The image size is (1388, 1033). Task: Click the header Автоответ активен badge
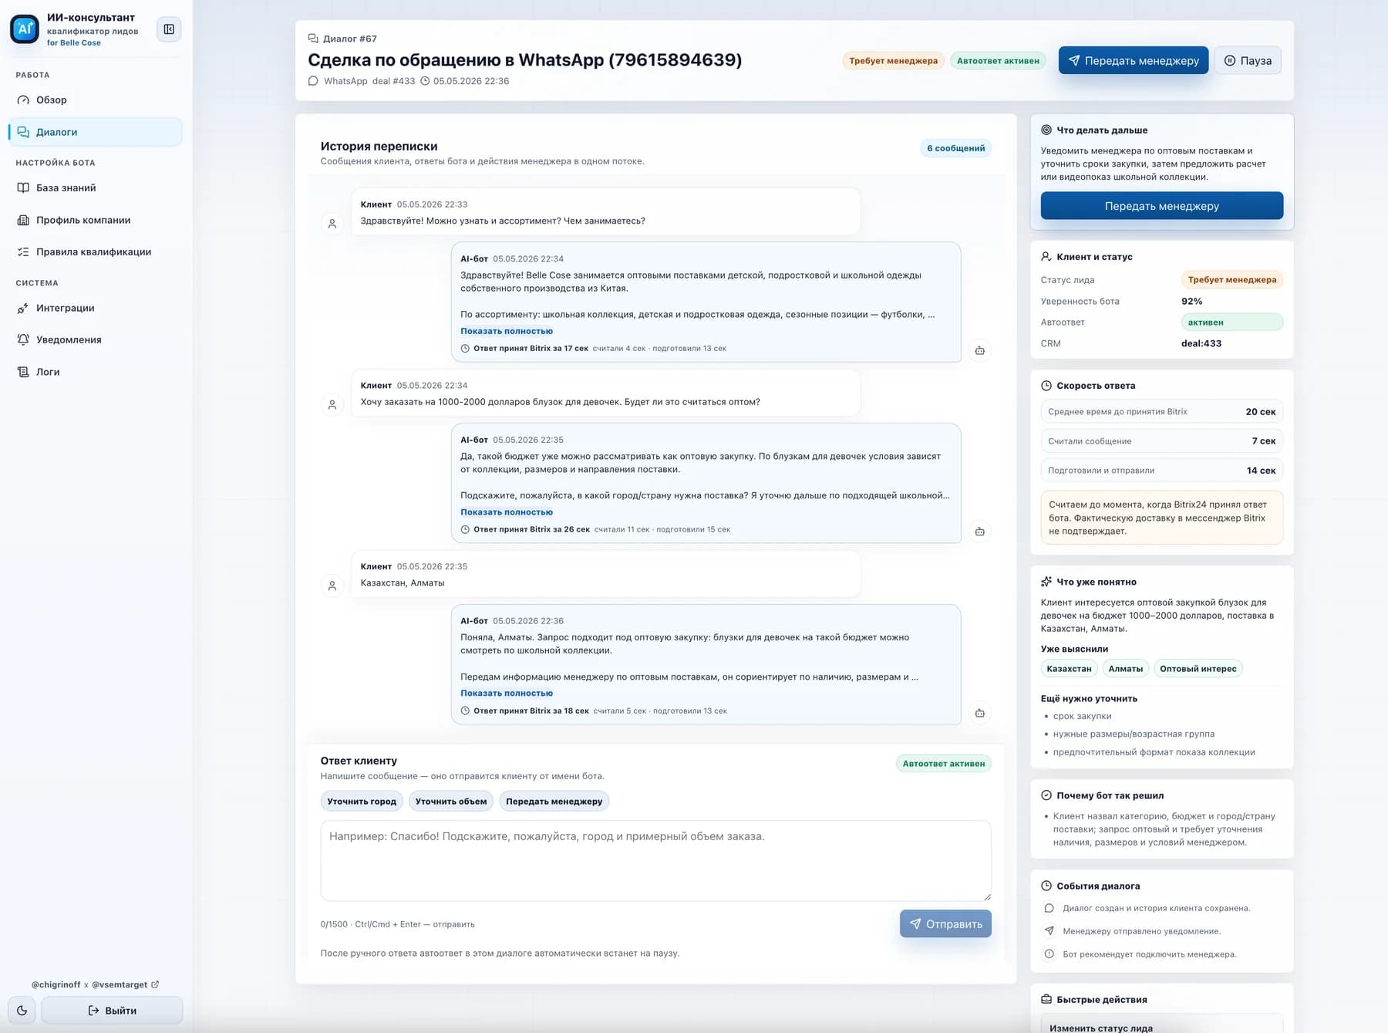[x=998, y=61]
